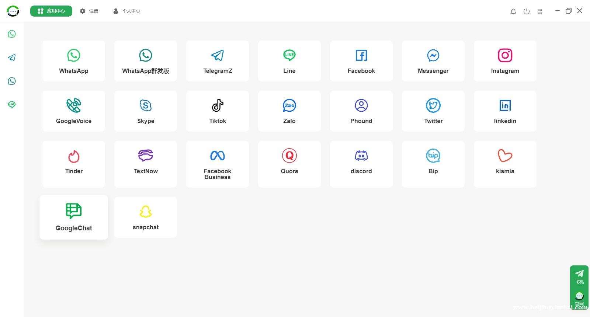Select the third sidebar WhatsApp shortcut
This screenshot has height=317, width=590.
(x=12, y=81)
